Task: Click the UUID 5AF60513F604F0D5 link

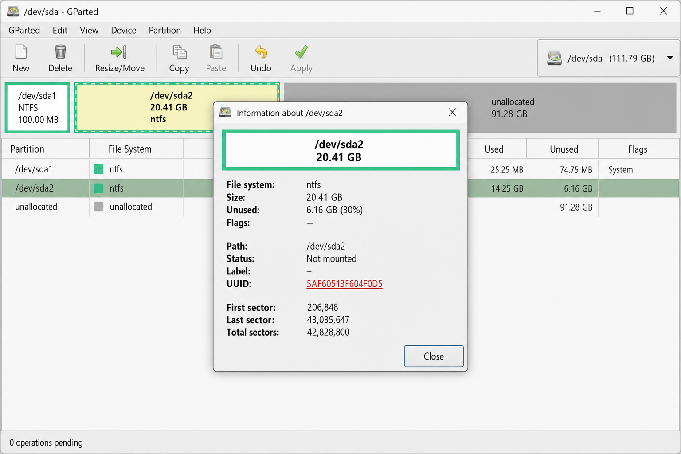Action: point(344,284)
